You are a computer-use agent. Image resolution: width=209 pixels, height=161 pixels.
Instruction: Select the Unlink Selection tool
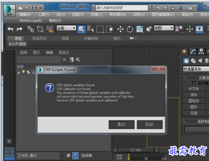(40, 29)
